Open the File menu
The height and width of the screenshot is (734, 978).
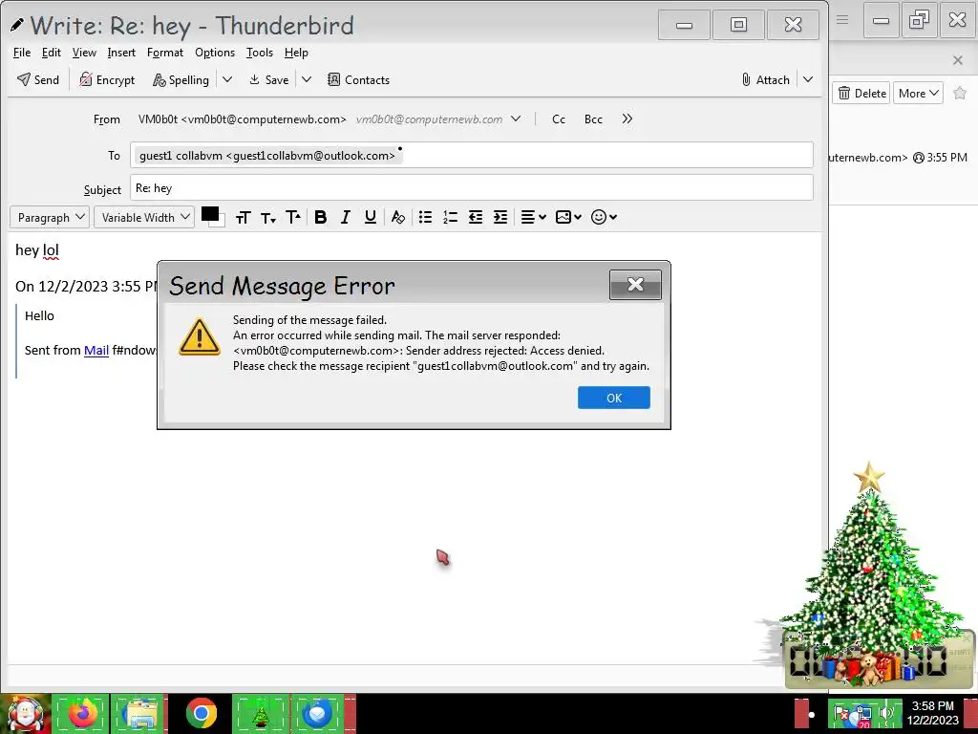[22, 53]
